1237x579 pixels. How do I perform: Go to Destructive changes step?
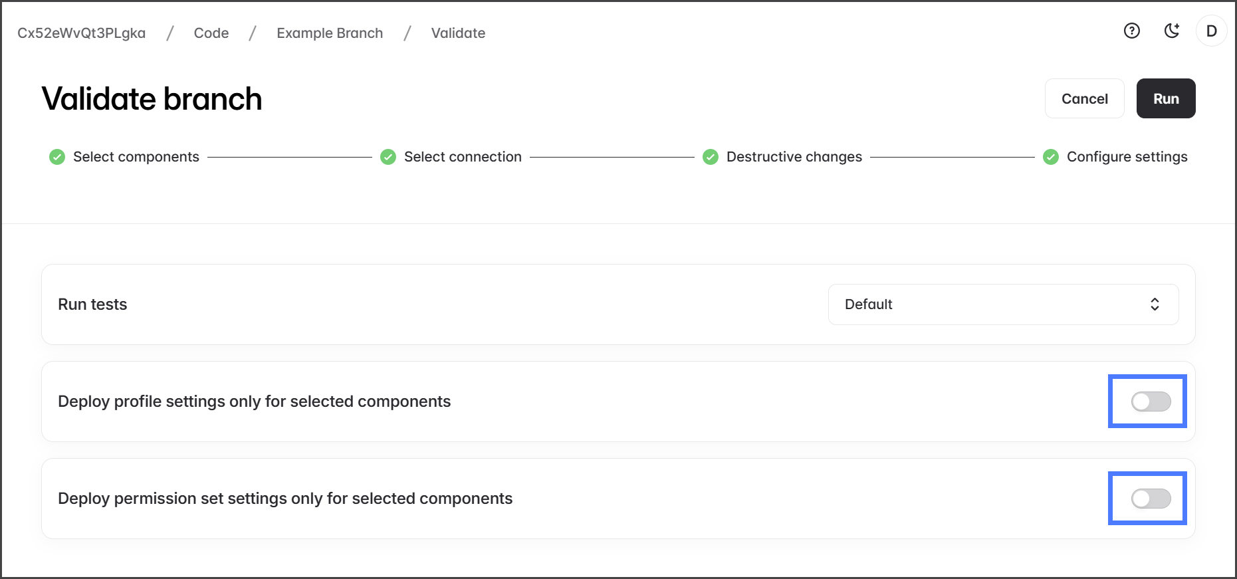click(x=794, y=157)
